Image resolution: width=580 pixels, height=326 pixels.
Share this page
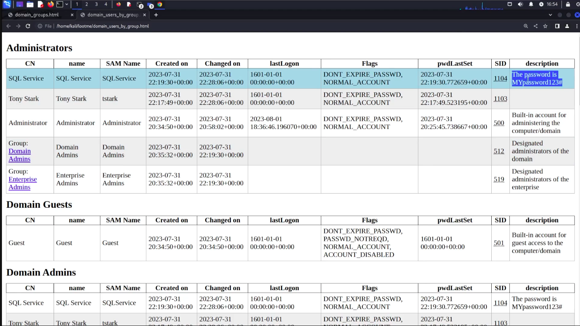coord(535,26)
